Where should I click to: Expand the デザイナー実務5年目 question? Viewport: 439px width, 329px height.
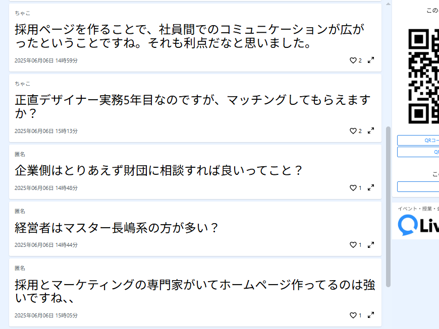tap(371, 131)
